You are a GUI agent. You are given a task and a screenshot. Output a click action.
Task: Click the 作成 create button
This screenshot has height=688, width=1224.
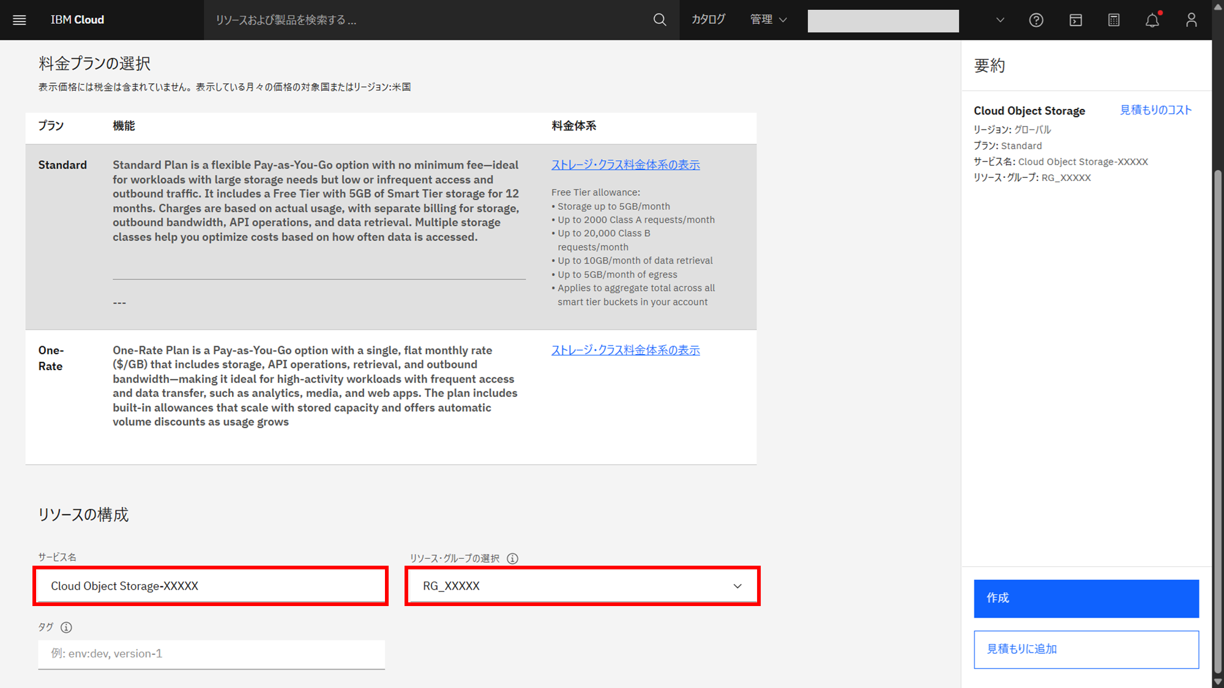coord(1086,598)
